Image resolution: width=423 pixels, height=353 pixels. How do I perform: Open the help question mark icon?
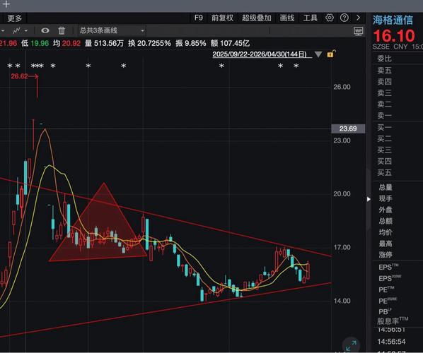[344, 18]
